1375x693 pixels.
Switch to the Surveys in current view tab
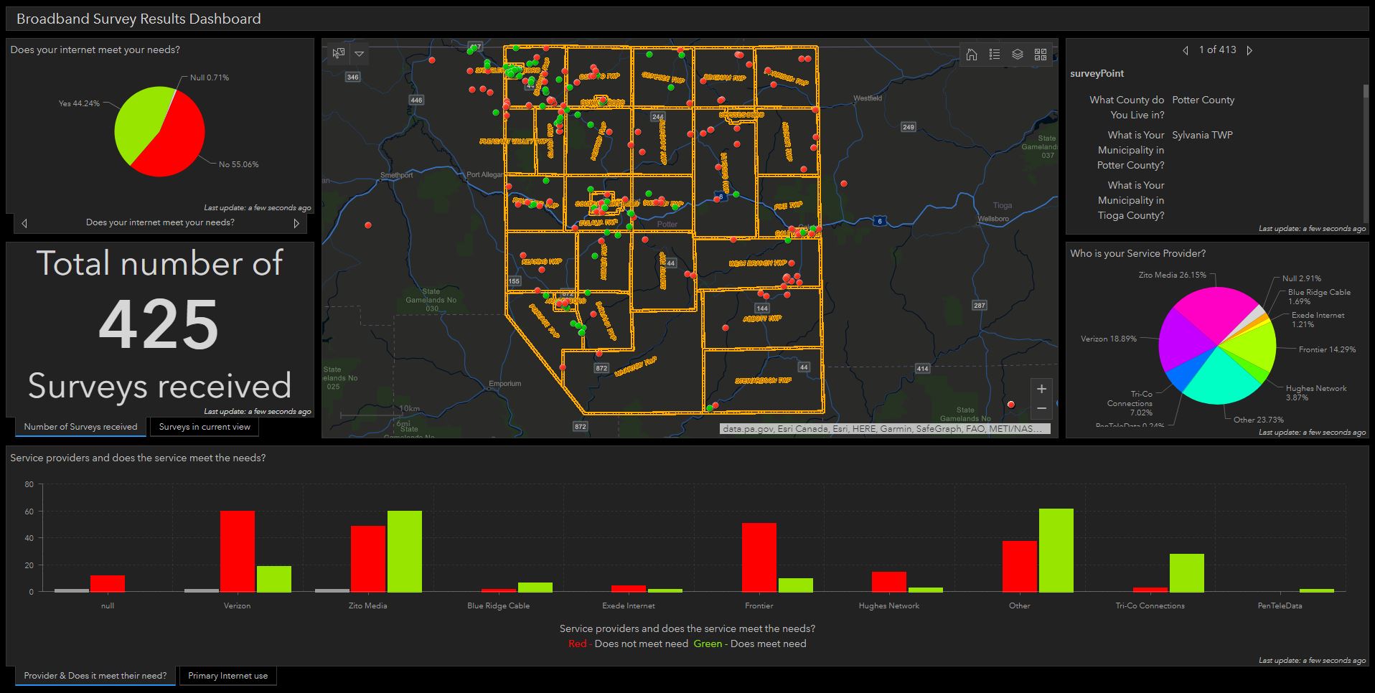(x=205, y=427)
